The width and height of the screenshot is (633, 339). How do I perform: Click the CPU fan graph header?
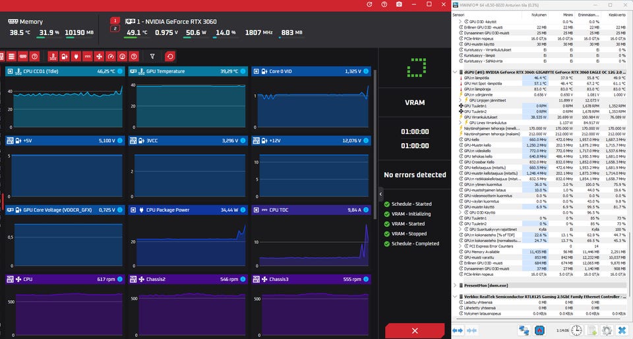coord(65,279)
